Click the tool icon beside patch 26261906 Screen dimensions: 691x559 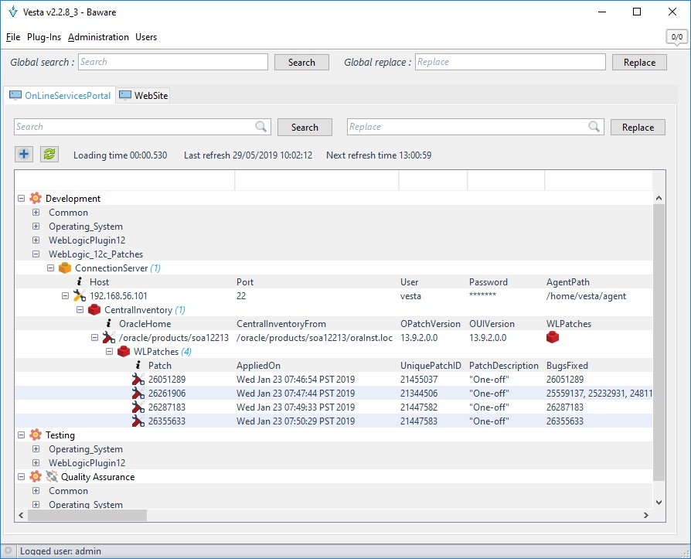138,394
